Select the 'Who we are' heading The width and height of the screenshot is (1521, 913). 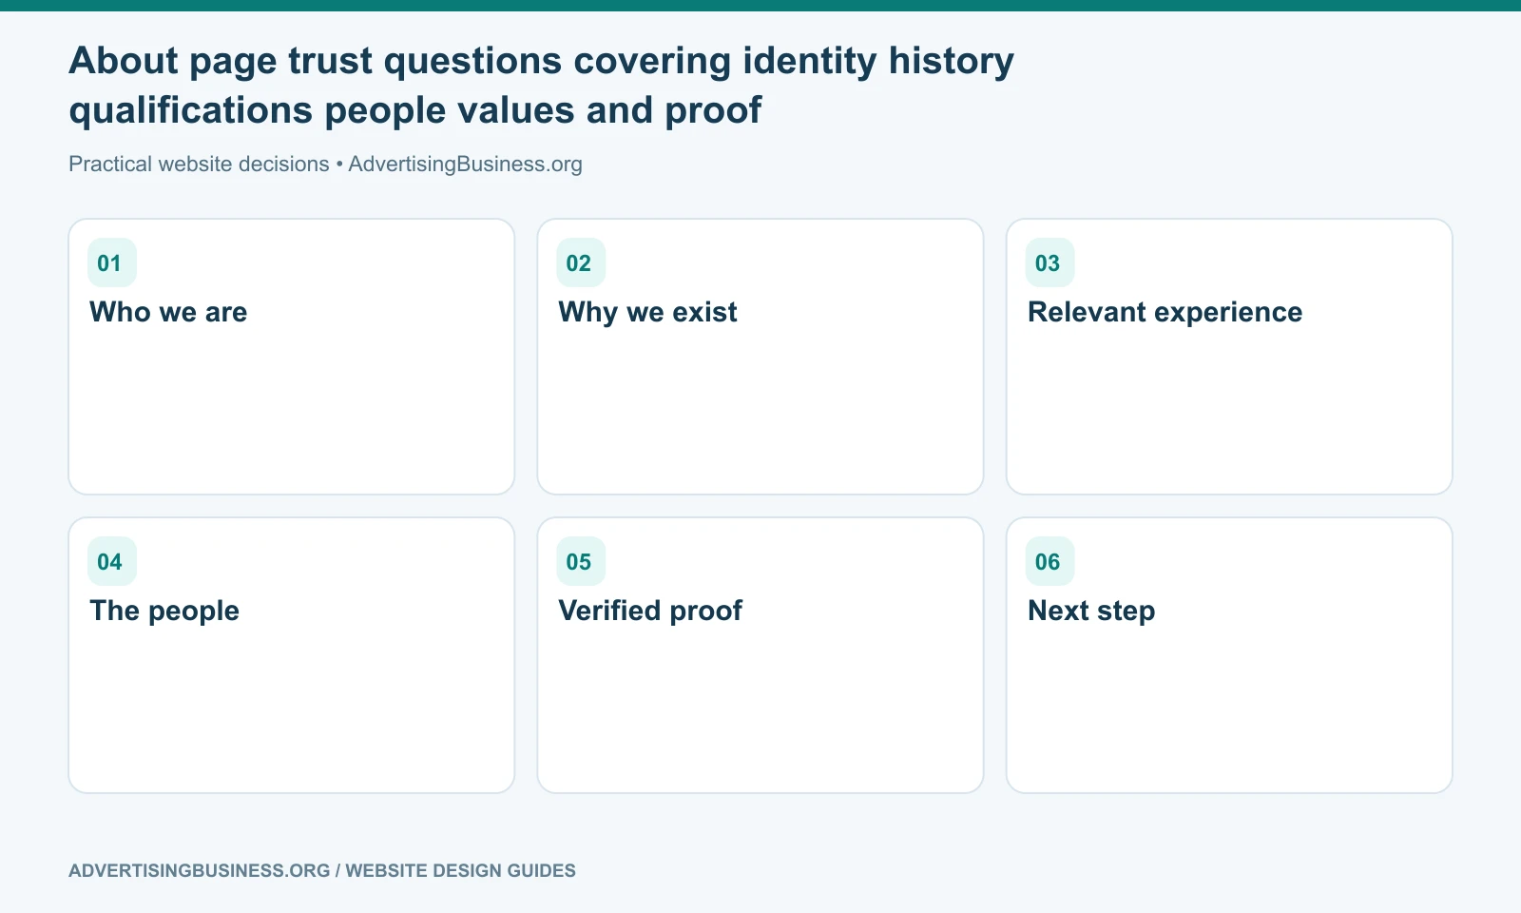[168, 312]
